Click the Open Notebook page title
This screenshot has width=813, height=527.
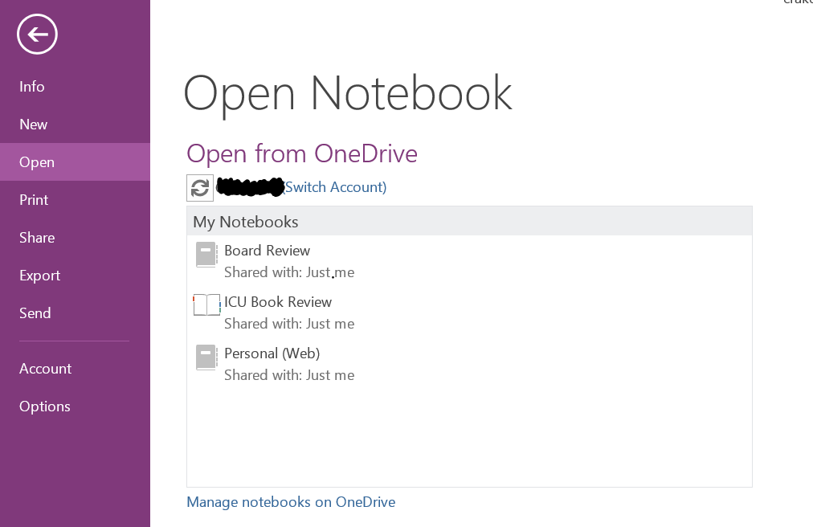tap(348, 94)
